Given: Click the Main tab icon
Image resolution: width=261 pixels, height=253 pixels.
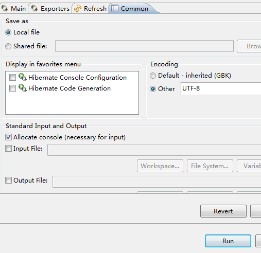Looking at the screenshot, I should pyautogui.click(x=5, y=8).
